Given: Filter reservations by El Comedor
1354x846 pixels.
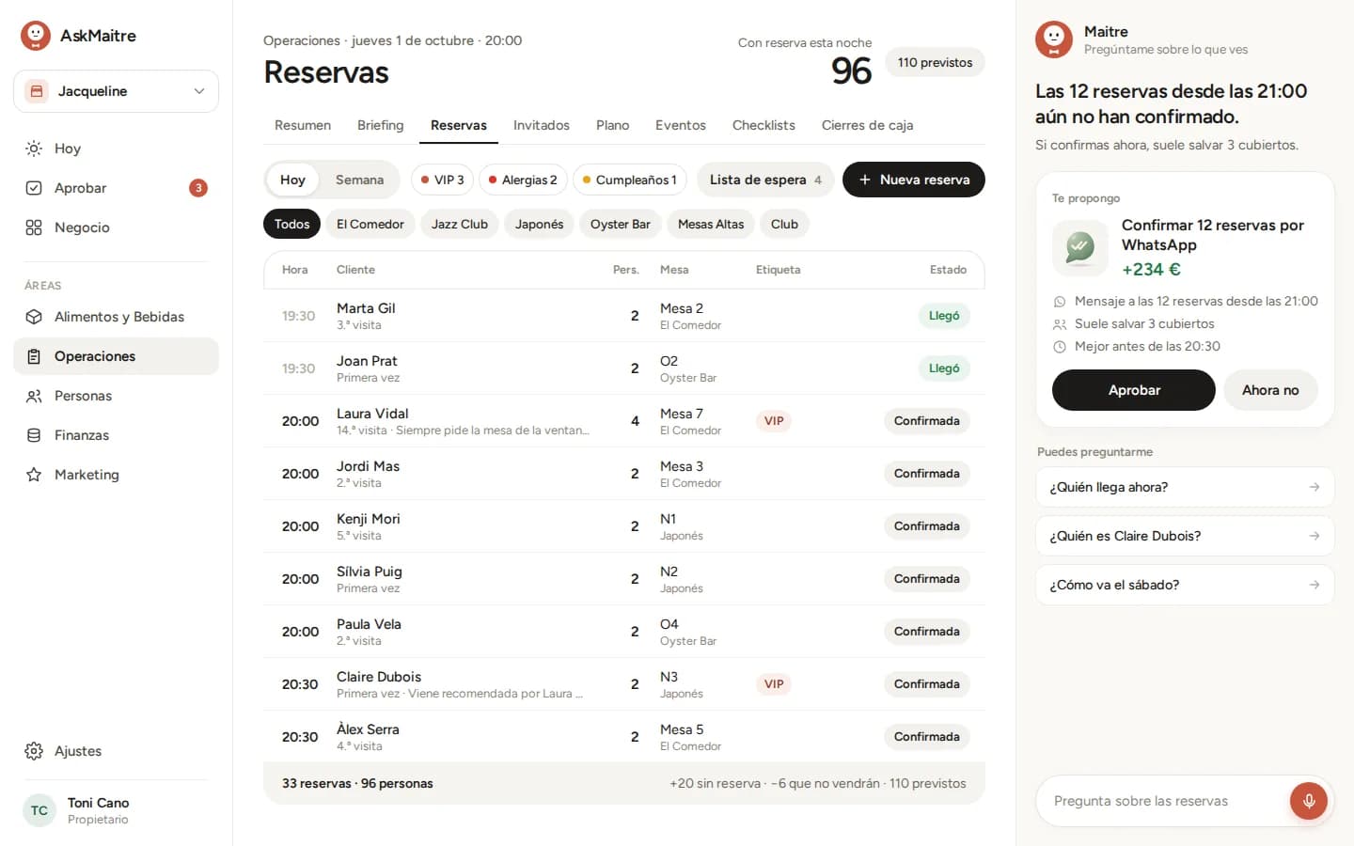Looking at the screenshot, I should pos(370,224).
